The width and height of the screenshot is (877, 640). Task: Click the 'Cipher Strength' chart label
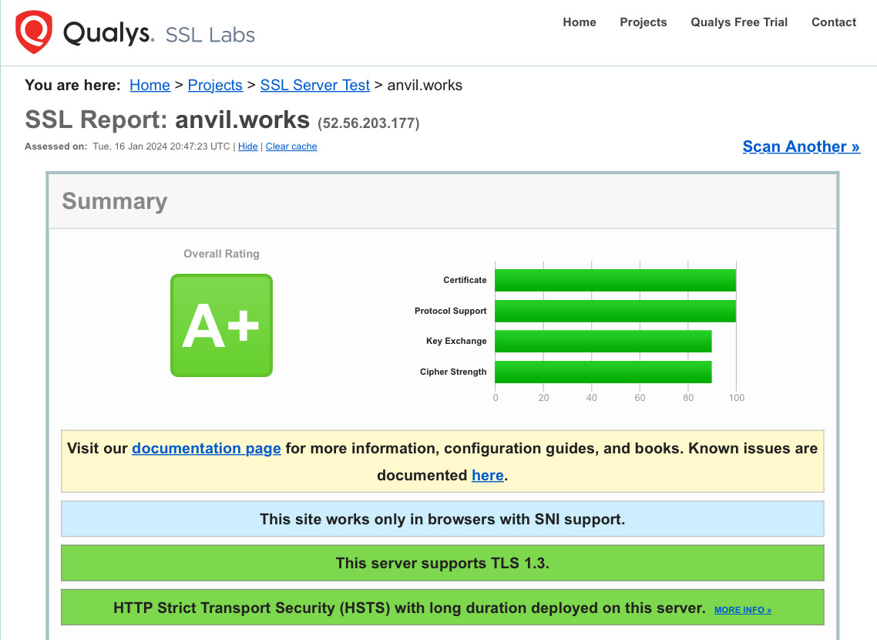(x=453, y=372)
